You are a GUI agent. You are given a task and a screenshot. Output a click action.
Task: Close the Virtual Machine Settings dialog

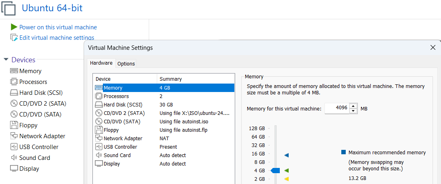[433, 47]
